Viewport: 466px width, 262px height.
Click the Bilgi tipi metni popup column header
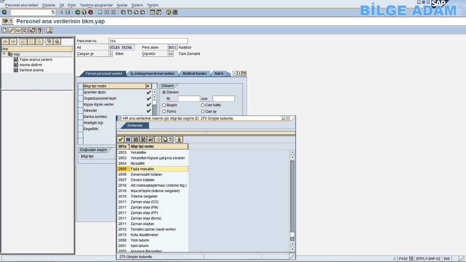[159, 146]
